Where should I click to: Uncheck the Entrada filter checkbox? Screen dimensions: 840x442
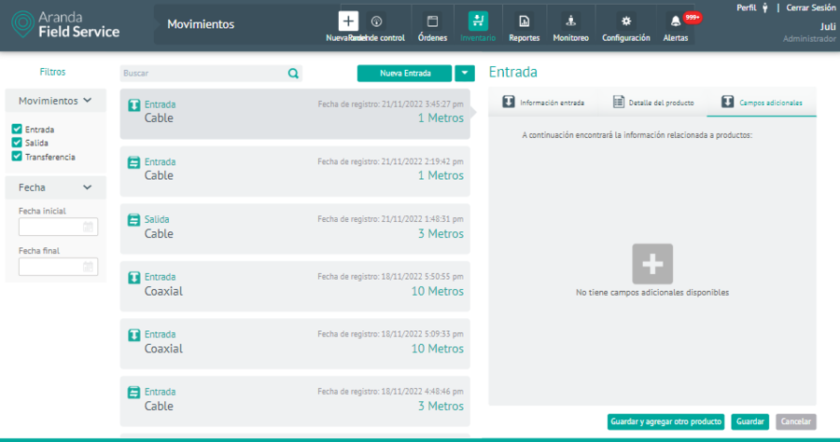coord(17,130)
